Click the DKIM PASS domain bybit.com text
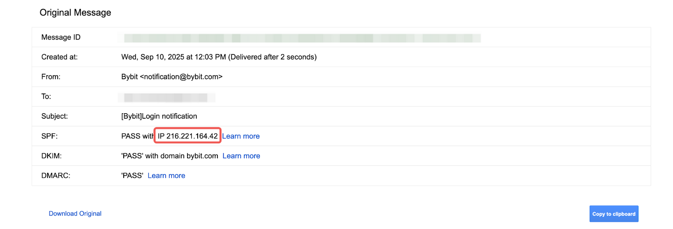This screenshot has width=673, height=229. (170, 156)
